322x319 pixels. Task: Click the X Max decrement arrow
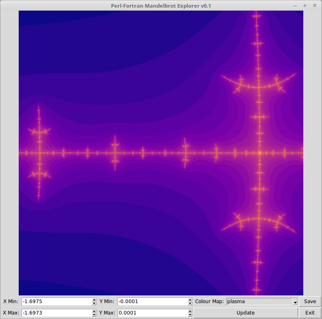[94, 315]
